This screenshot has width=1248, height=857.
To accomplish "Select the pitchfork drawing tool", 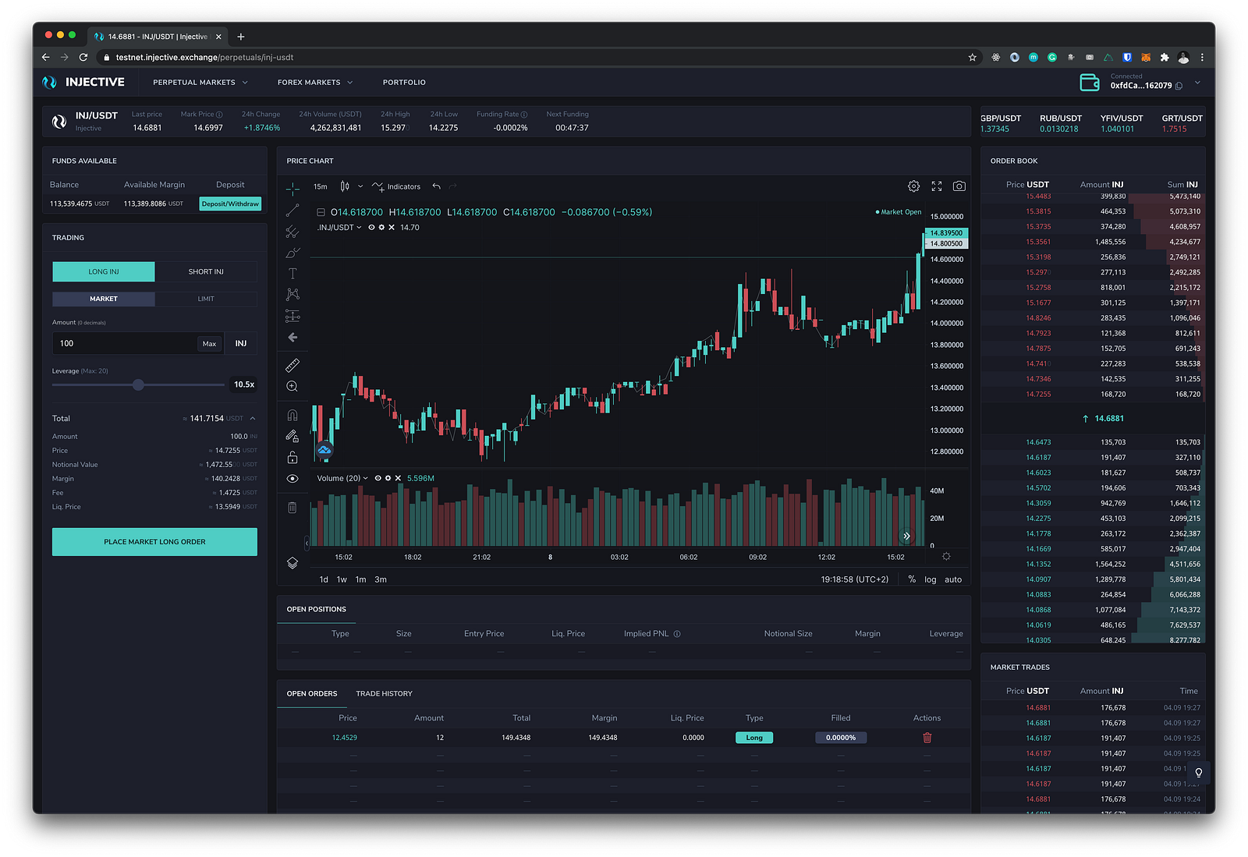I will 292,232.
